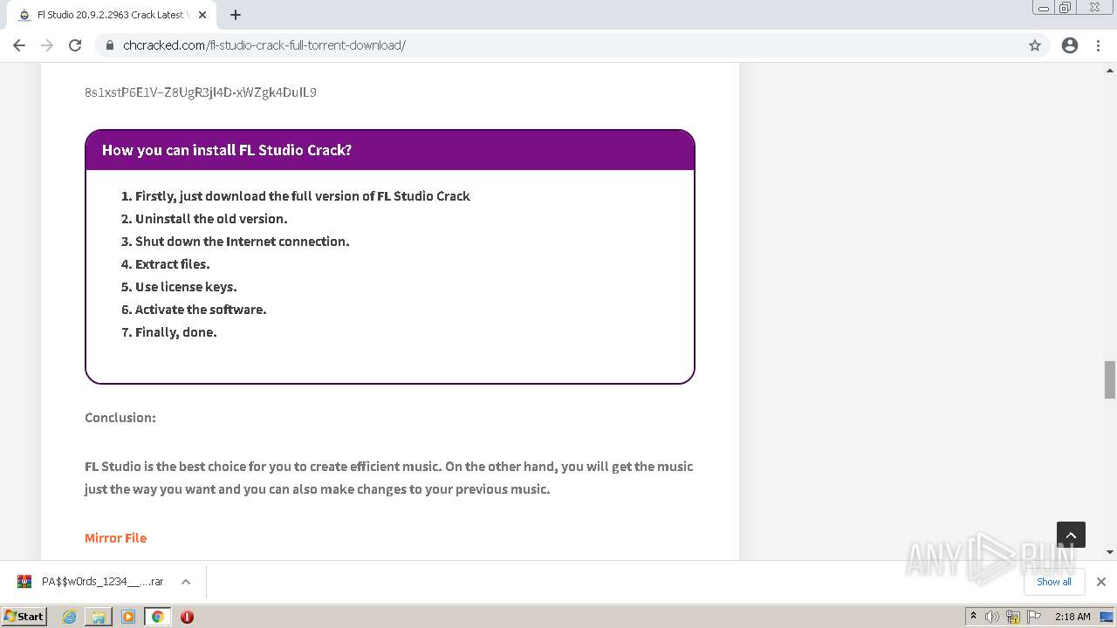Image resolution: width=1117 pixels, height=628 pixels.
Task: Click the license key text starting 8s1xstP6E1V
Action: [x=201, y=92]
